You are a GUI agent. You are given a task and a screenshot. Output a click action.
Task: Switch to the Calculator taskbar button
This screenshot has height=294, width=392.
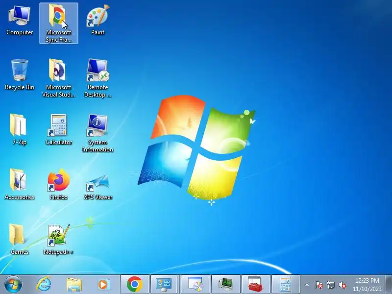pos(286,285)
